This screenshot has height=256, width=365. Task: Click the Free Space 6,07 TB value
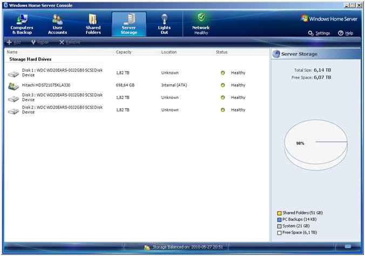(x=322, y=77)
